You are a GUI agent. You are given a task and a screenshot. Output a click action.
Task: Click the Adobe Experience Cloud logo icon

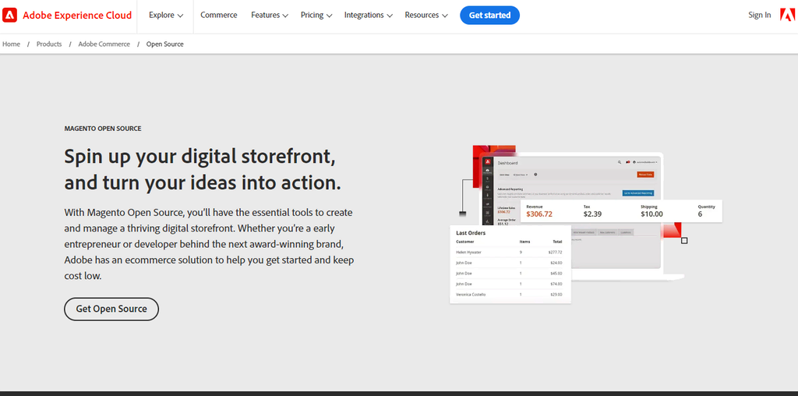point(9,16)
